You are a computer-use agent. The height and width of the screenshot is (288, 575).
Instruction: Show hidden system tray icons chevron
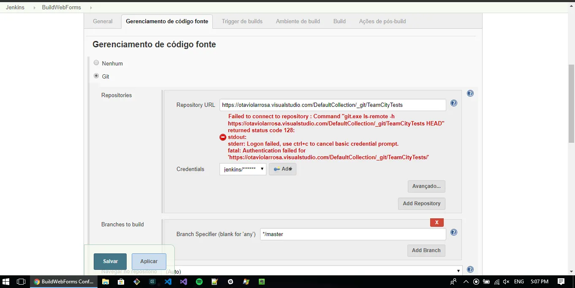(466, 282)
